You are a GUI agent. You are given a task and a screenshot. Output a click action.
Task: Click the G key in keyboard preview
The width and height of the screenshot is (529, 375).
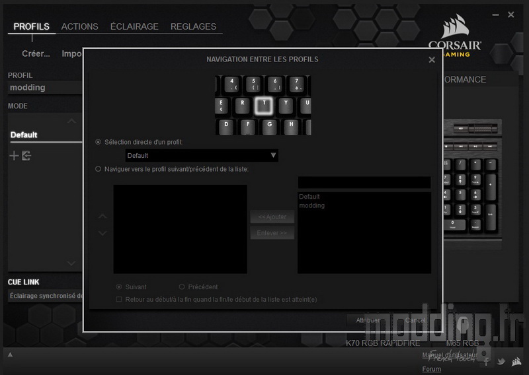[x=269, y=127]
